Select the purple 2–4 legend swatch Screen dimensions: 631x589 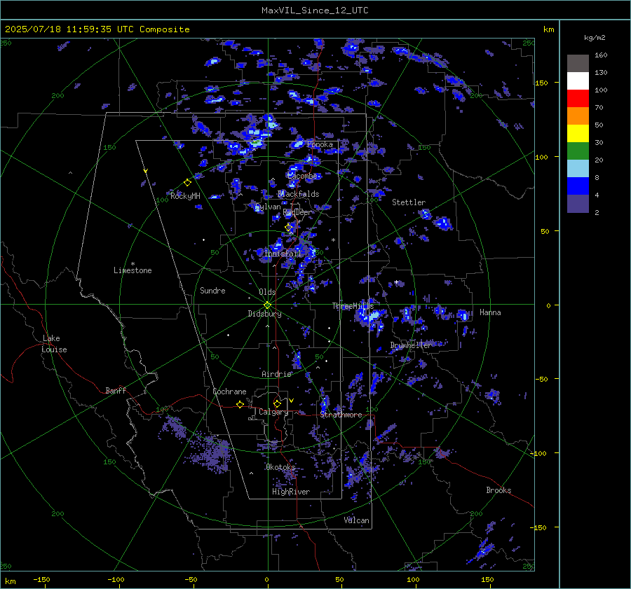[578, 203]
